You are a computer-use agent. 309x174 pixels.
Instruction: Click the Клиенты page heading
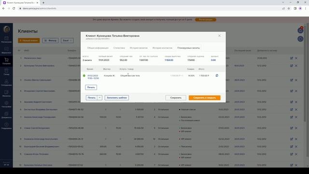click(x=28, y=31)
